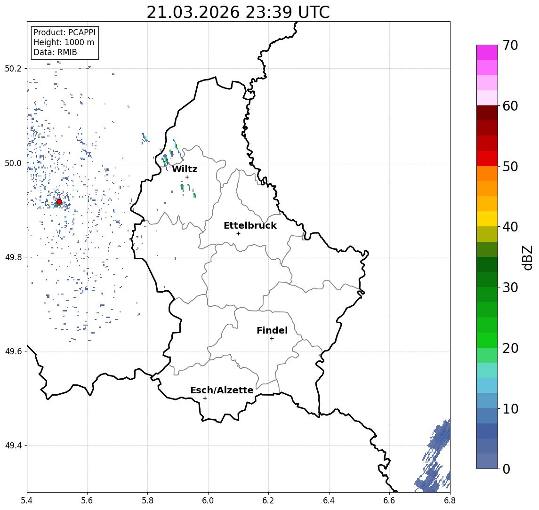Click the 49.6 latitude axis label
The image size is (539, 510).
(13, 351)
